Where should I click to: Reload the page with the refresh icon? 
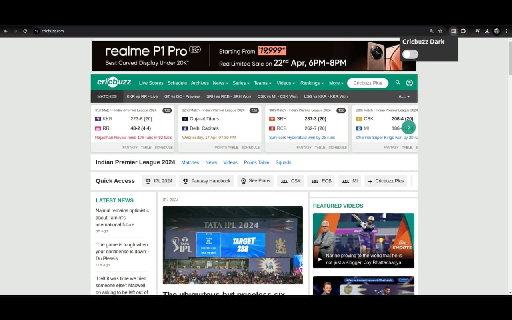25,31
